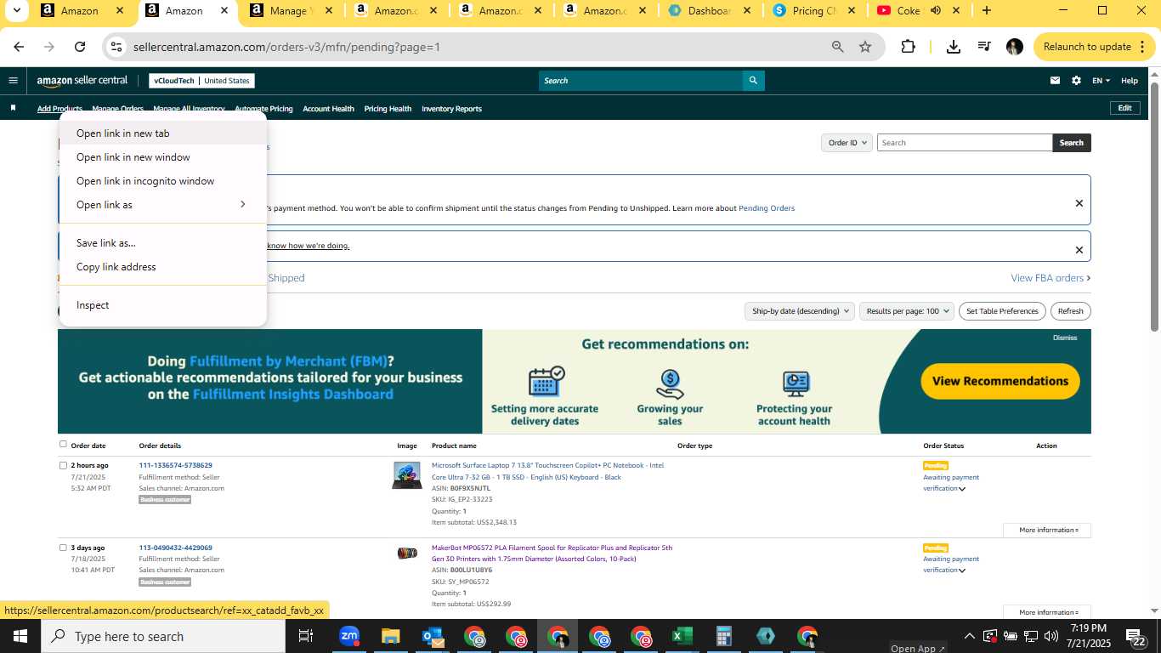This screenshot has width=1161, height=653.
Task: Tick the checkbox for order 113-0490432-4429069
Action: 63,548
